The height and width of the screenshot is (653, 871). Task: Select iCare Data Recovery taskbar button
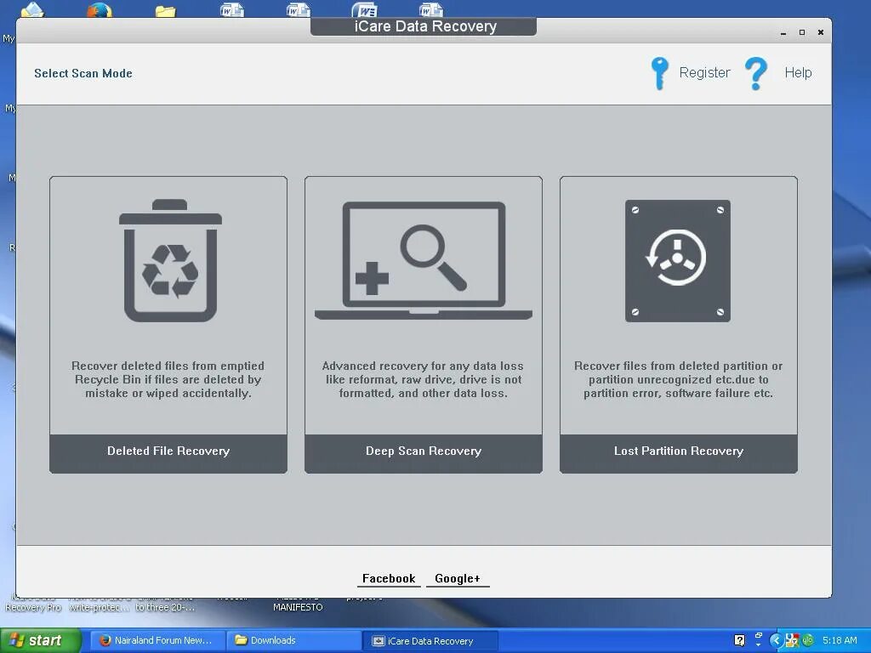[x=430, y=641]
